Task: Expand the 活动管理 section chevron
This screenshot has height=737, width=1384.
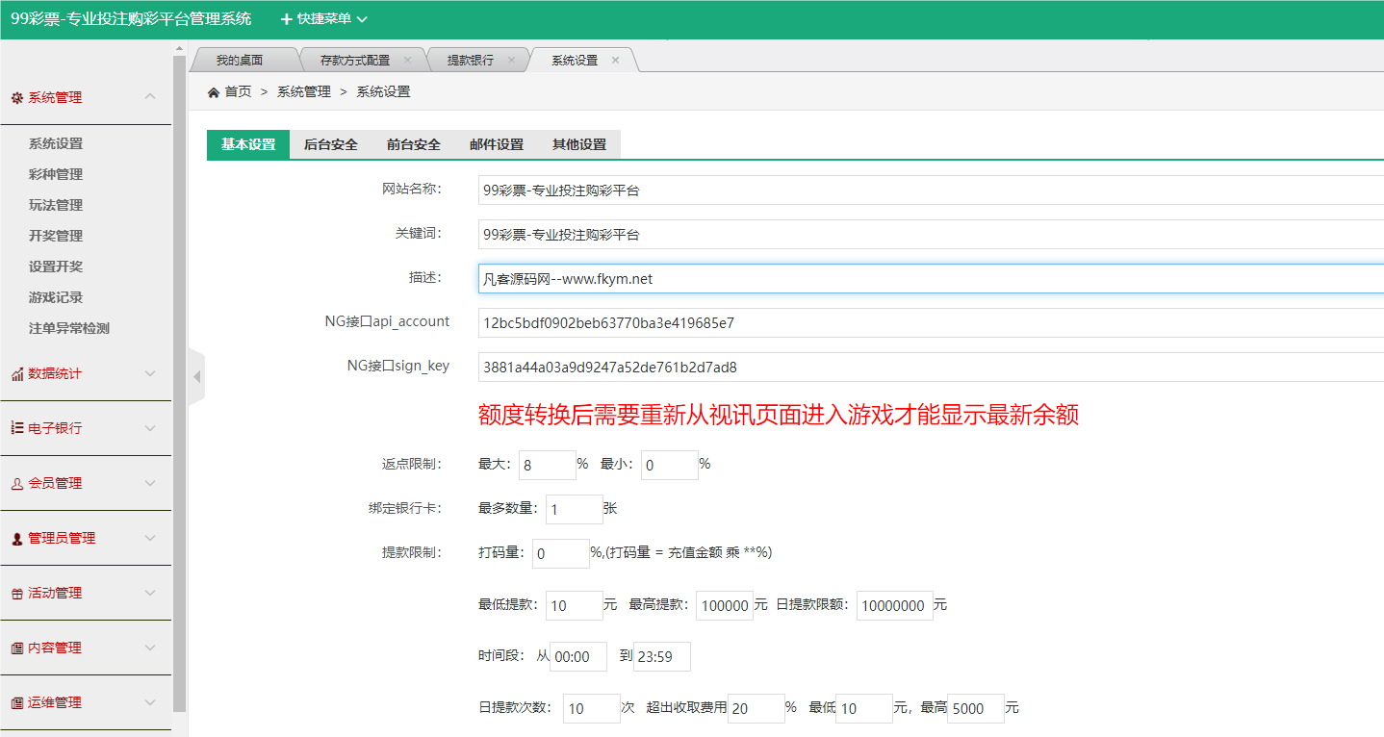Action: (150, 593)
